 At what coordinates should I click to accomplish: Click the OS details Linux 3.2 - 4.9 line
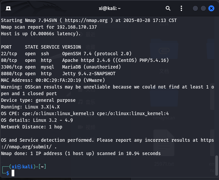click(37, 120)
